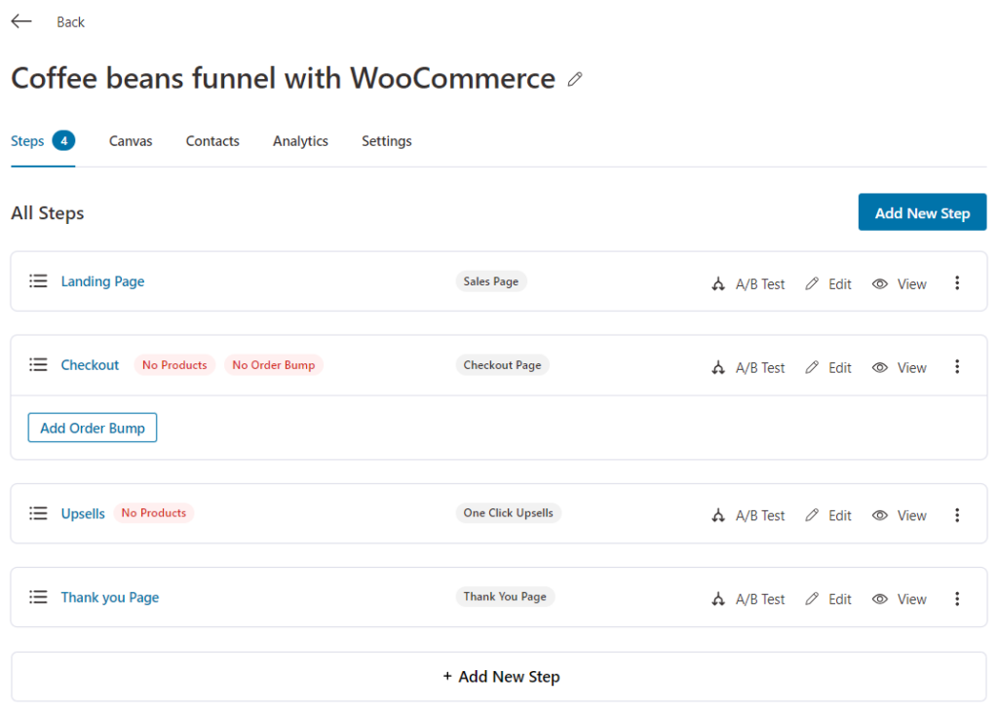Click No Products badge on Checkout row
The image size is (998, 711).
(x=174, y=365)
